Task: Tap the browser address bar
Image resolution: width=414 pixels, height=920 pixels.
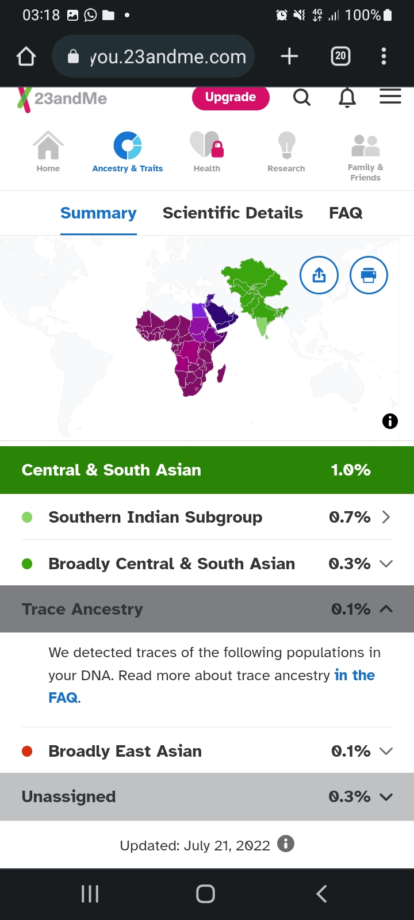Action: pos(154,56)
